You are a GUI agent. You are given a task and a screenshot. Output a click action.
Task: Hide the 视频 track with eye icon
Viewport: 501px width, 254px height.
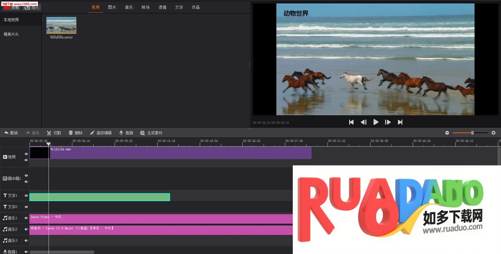[x=26, y=154]
